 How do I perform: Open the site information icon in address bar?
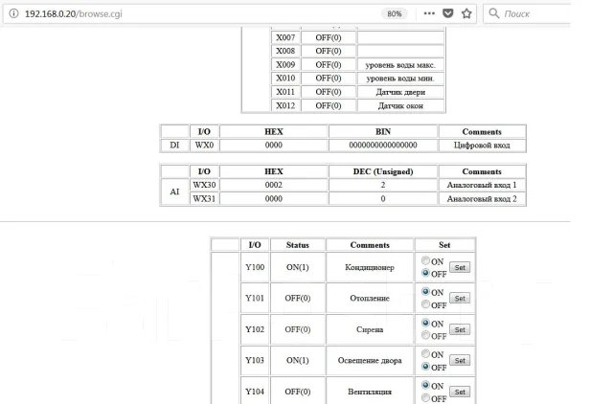point(13,13)
